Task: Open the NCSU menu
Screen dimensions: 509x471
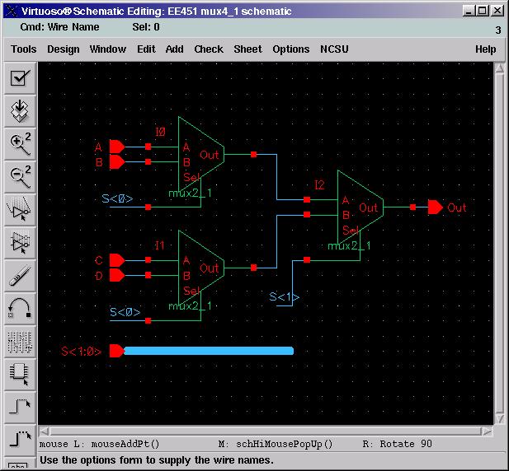Action: tap(334, 49)
